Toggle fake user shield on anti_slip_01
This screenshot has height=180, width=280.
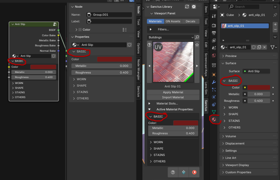coord(254,47)
